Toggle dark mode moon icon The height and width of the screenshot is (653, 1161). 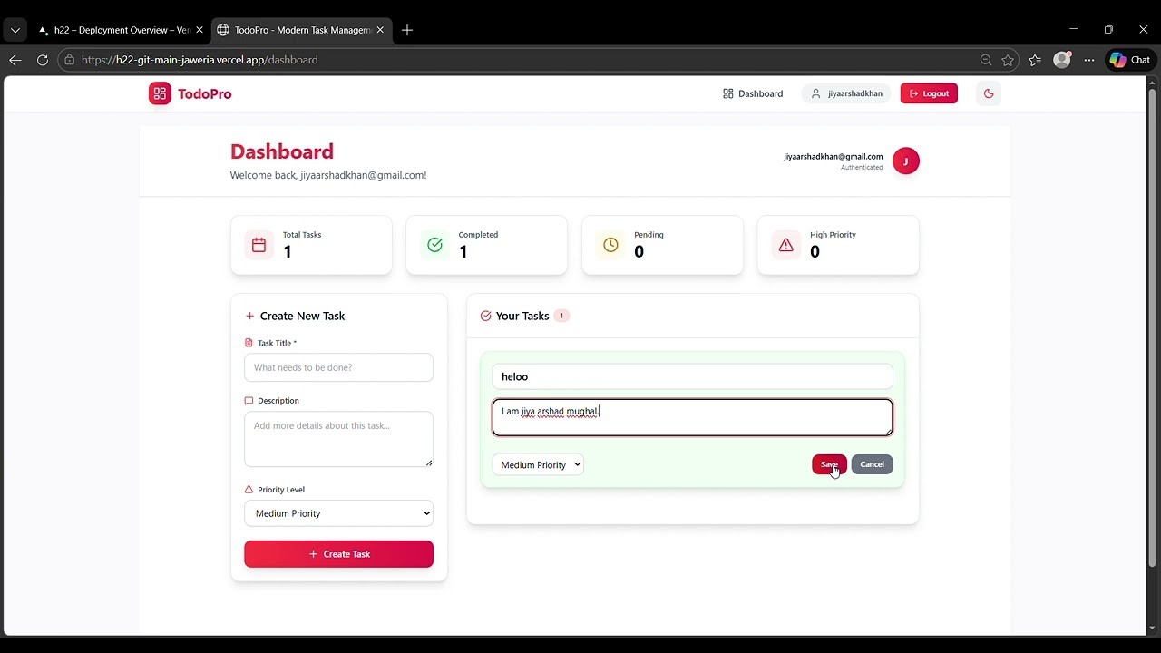pyautogui.click(x=989, y=93)
